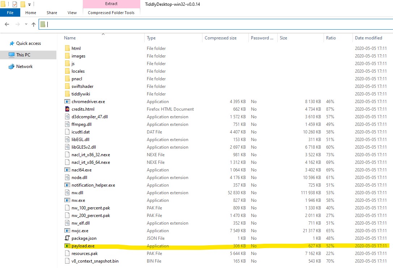Select the tiddlywiki folder icon

pos(67,94)
